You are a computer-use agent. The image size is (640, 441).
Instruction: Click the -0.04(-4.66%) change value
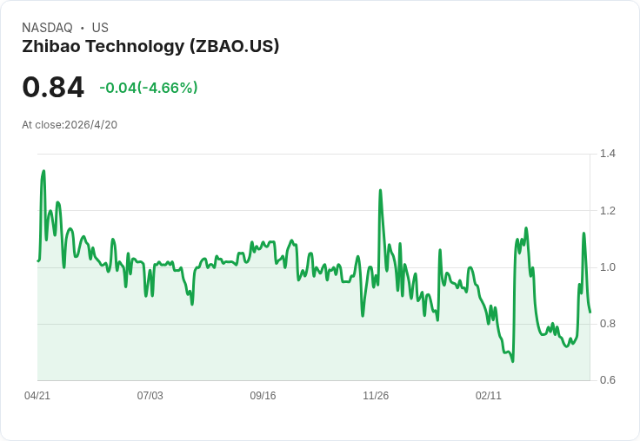click(x=149, y=88)
